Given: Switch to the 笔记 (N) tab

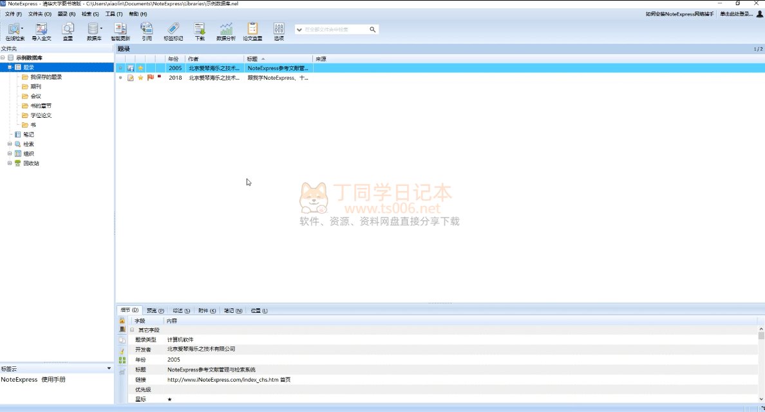Looking at the screenshot, I should 233,310.
